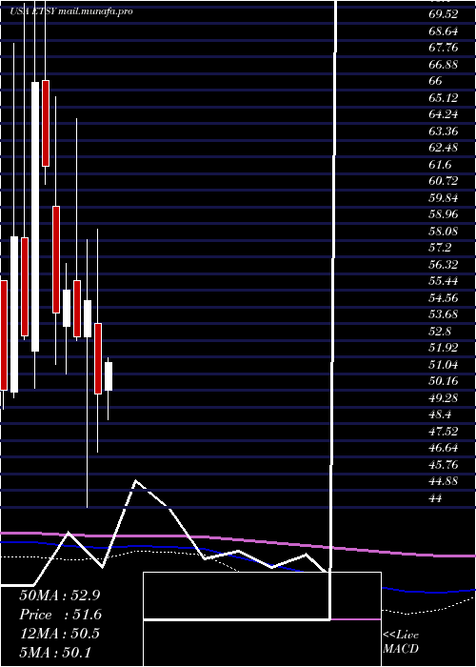The width and height of the screenshot is (476, 667).
Task: Click the 'Price : 51.6' legend entry
Action: [x=60, y=615]
